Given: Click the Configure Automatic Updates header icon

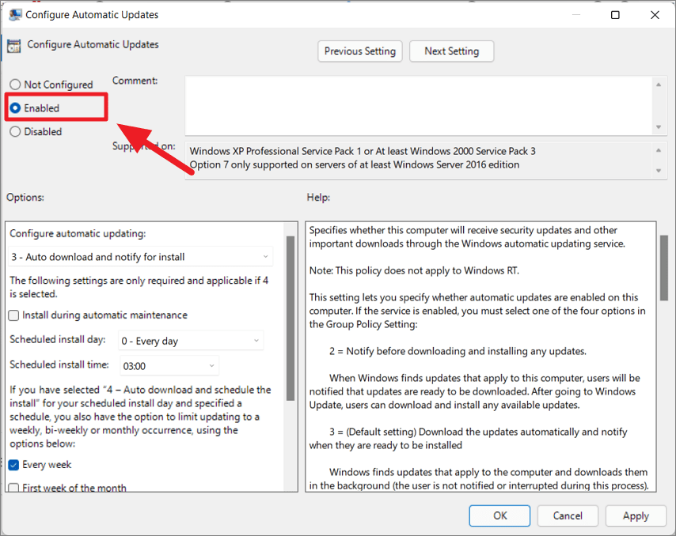Looking at the screenshot, I should pos(13,46).
